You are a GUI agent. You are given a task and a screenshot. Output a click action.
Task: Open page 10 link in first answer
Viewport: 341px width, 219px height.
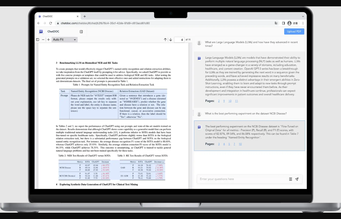(230, 101)
